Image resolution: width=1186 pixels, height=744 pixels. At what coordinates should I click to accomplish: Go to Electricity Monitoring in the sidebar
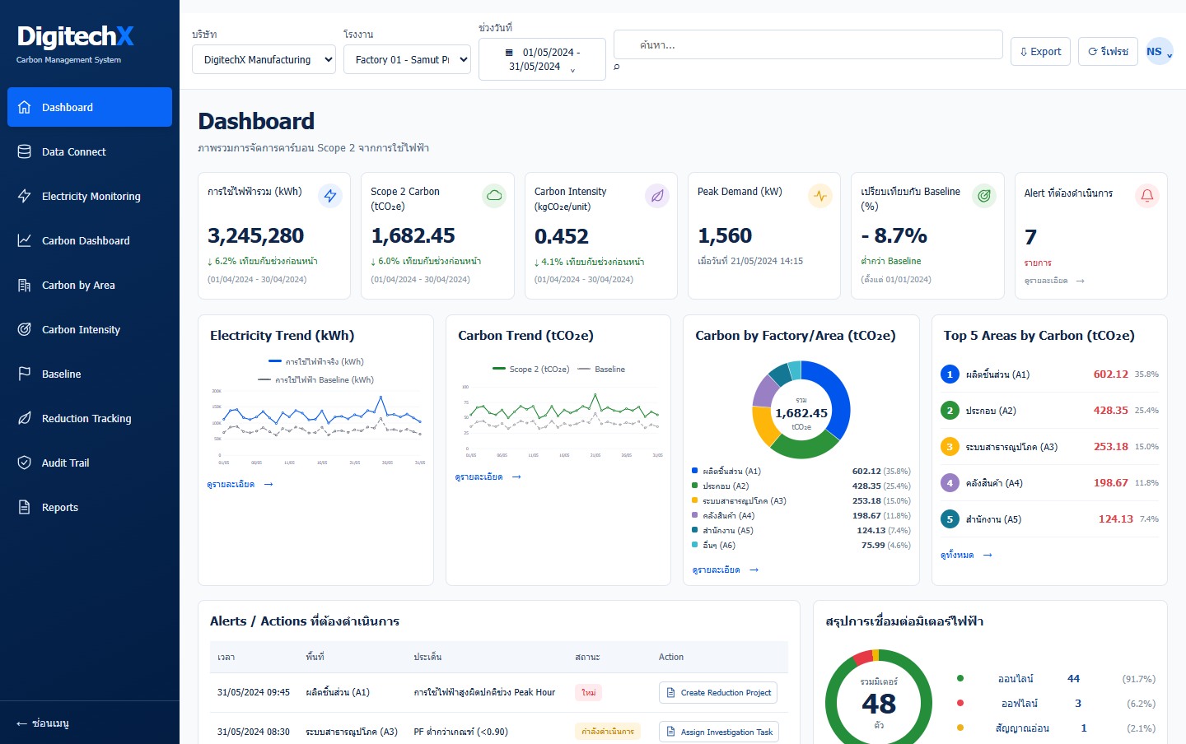90,196
